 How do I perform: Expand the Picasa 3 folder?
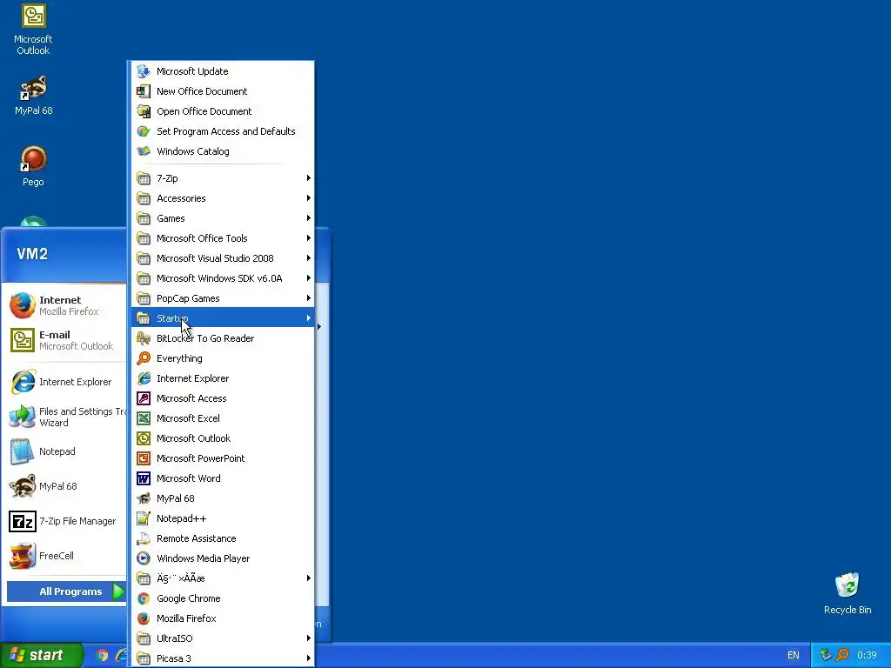click(x=223, y=658)
